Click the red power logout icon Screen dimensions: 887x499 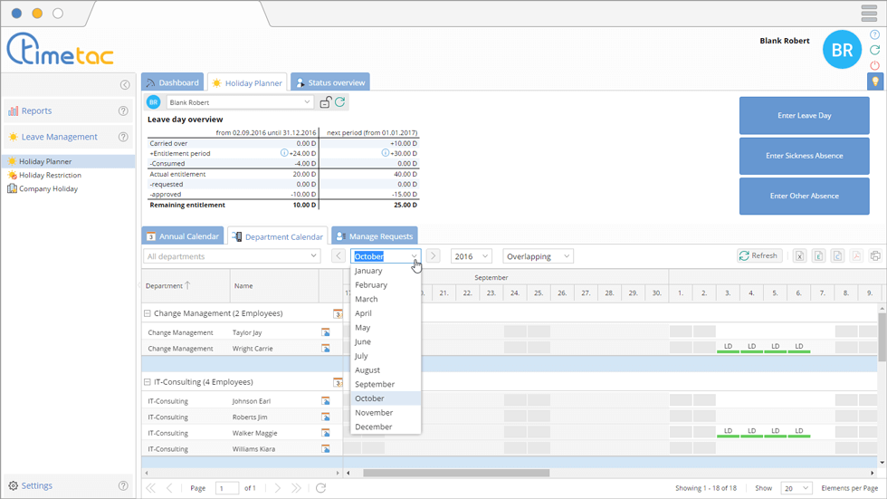(x=874, y=65)
